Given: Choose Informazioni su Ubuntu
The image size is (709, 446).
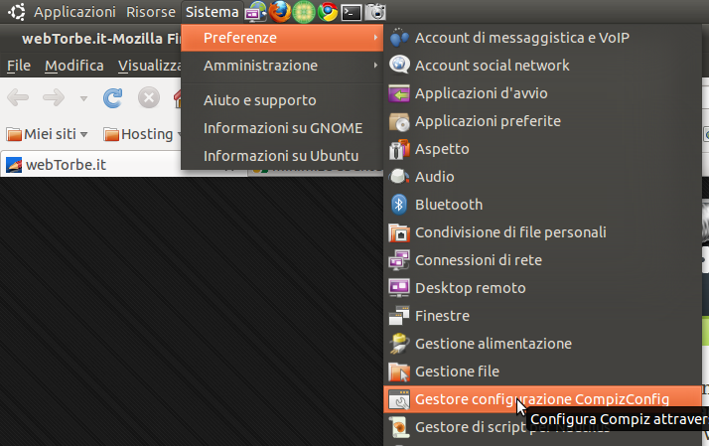Looking at the screenshot, I should click(x=280, y=156).
